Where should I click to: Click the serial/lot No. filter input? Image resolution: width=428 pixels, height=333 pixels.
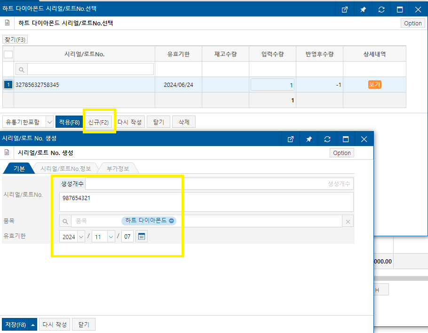pyautogui.click(x=90, y=69)
